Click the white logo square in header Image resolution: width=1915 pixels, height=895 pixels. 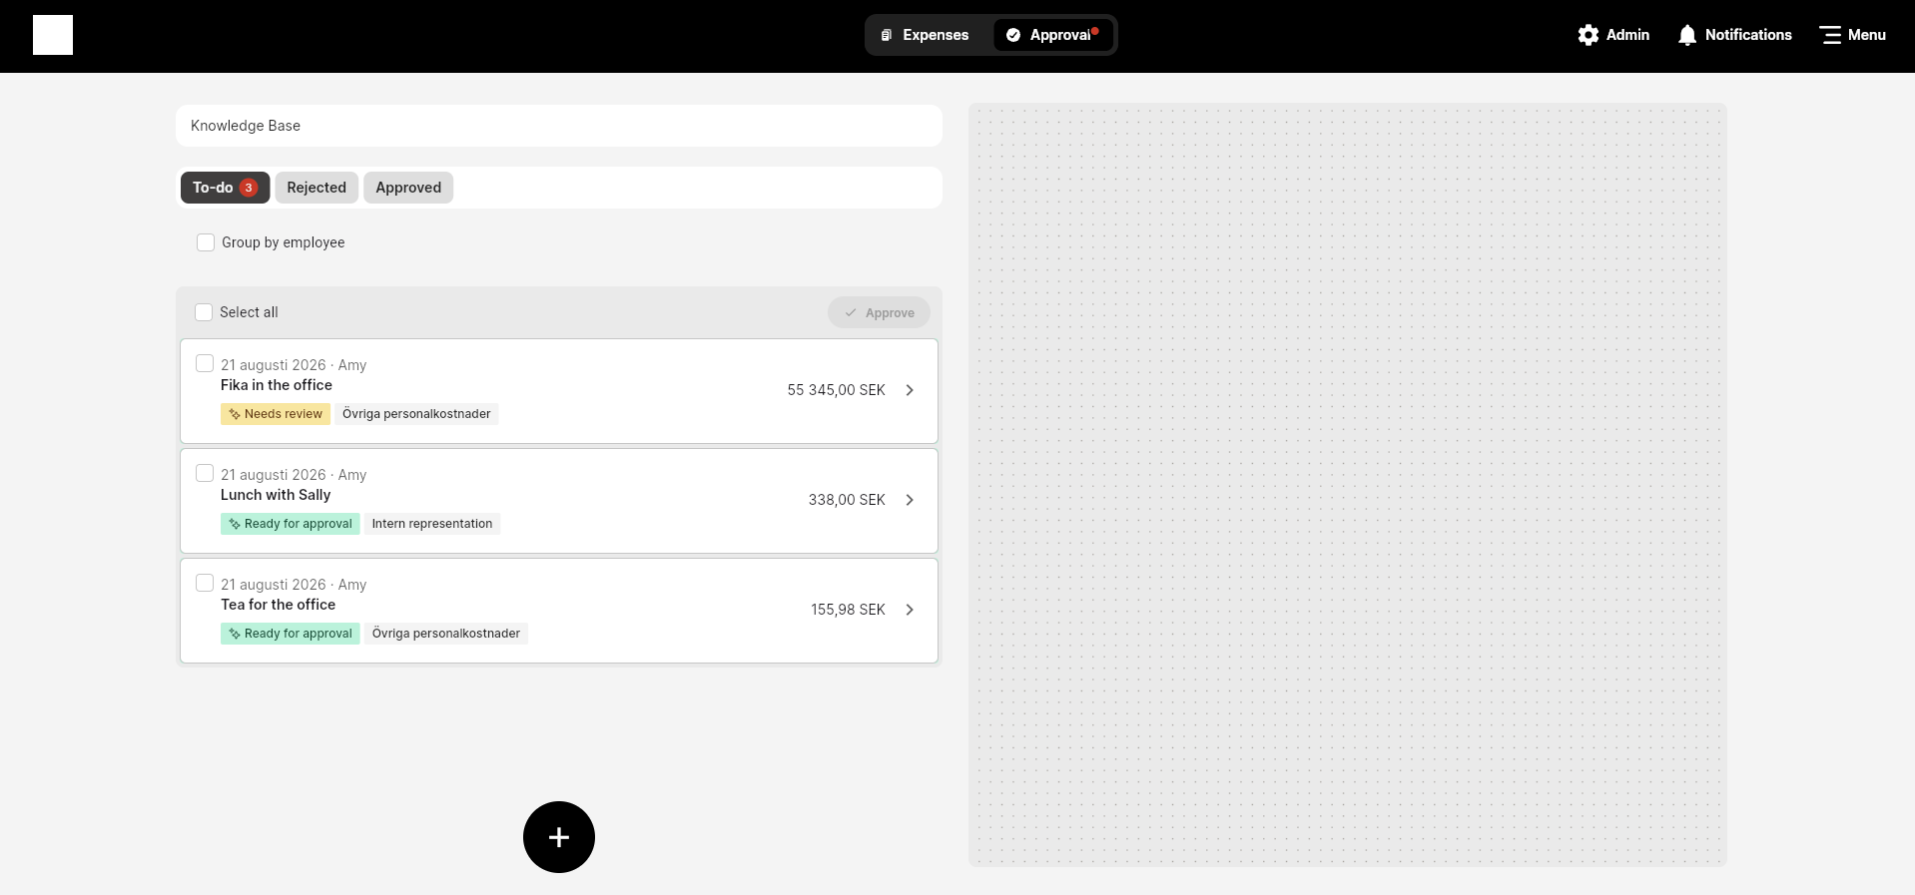(53, 35)
